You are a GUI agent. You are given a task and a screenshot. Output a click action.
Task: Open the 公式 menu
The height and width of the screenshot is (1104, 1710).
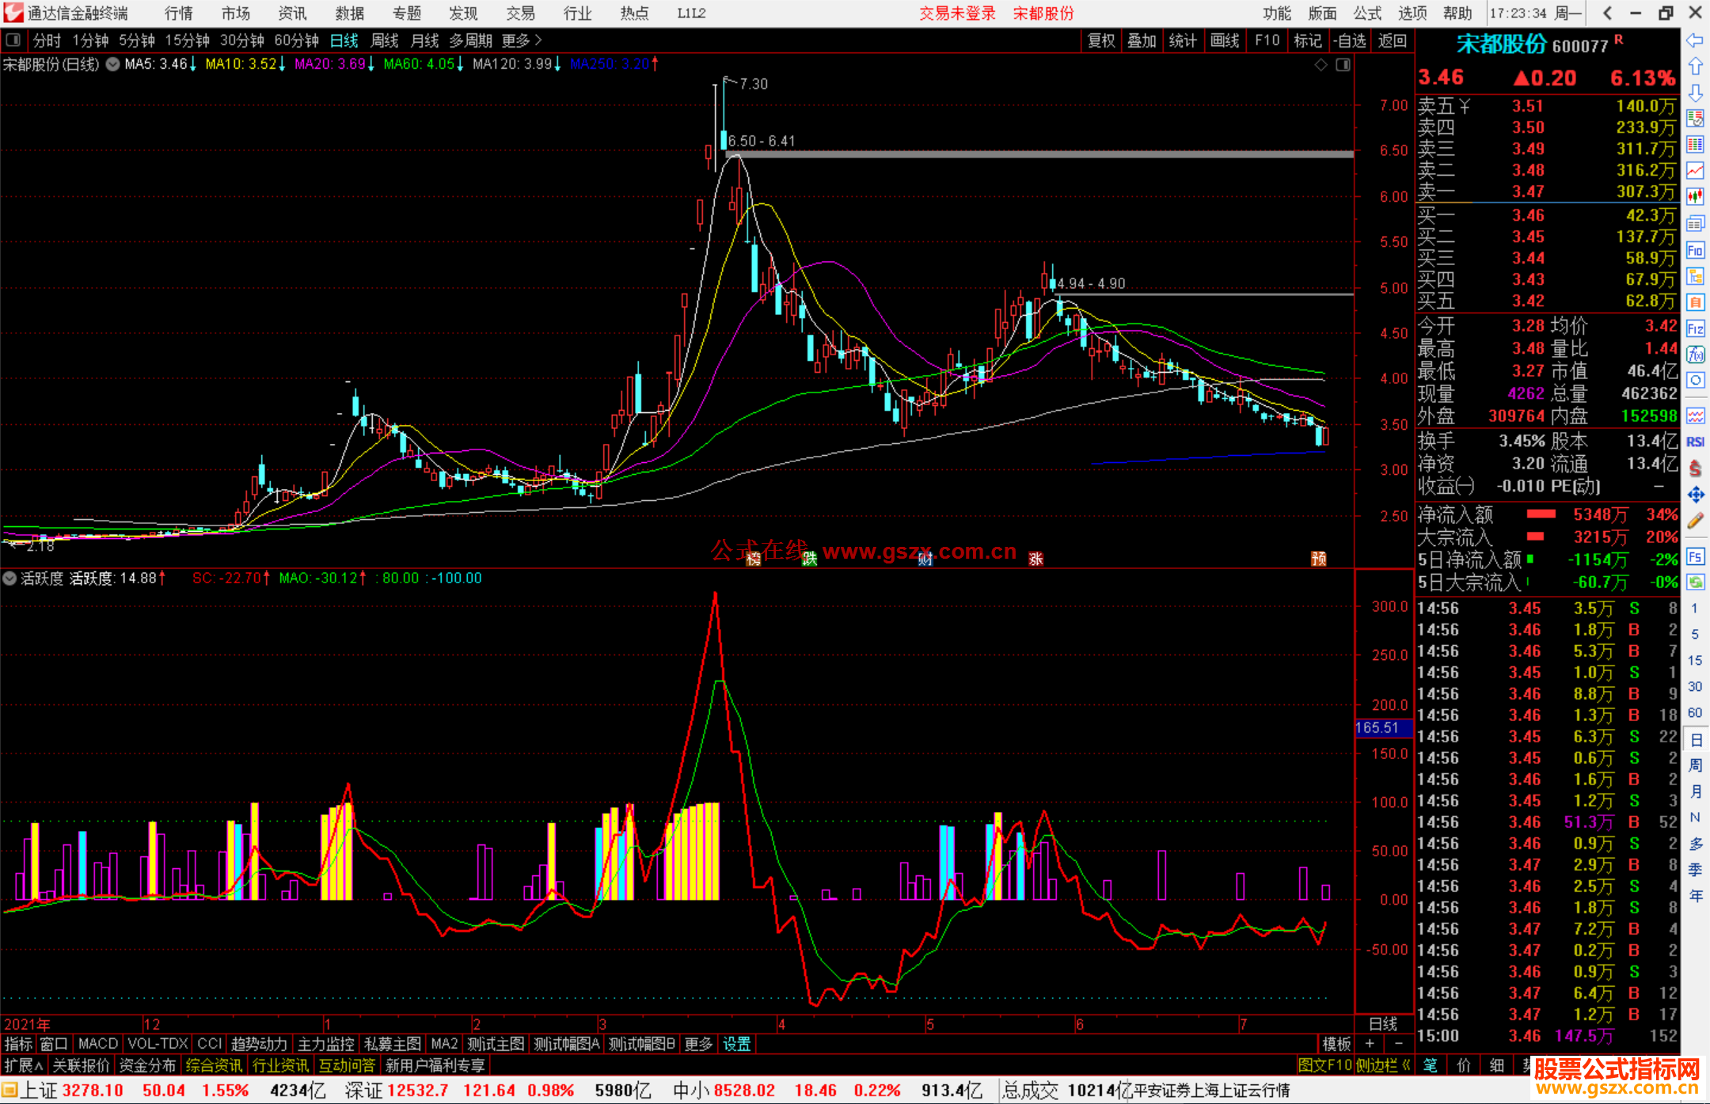tap(1367, 13)
